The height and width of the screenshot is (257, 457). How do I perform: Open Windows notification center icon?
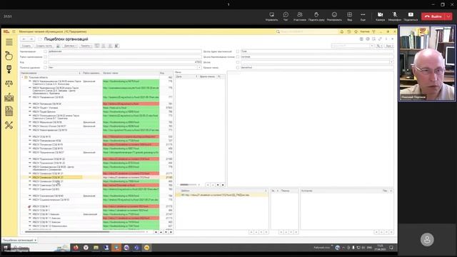tap(391, 248)
